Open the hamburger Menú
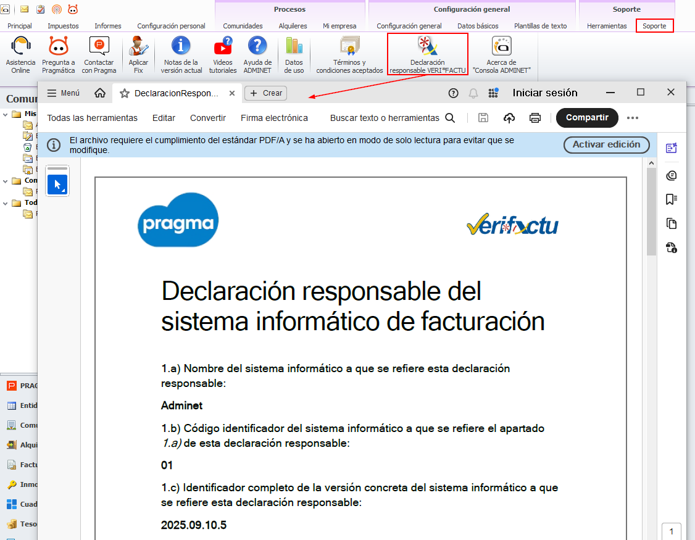 (x=64, y=93)
